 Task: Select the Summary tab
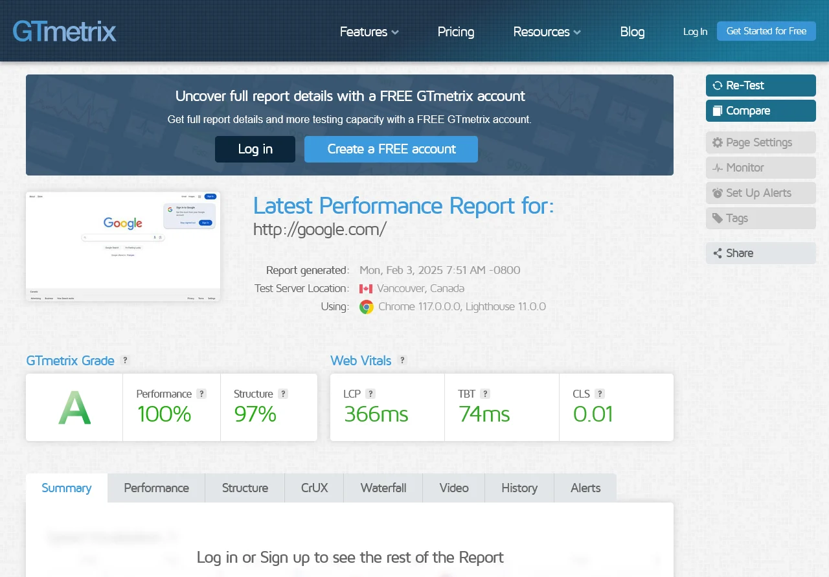click(67, 488)
